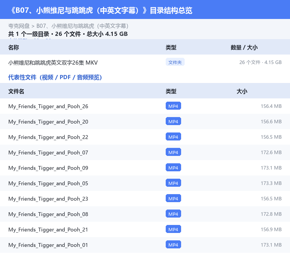290x262 pixels.
Task: Click MP4 badge for Pooh_22 row
Action: 173,137
